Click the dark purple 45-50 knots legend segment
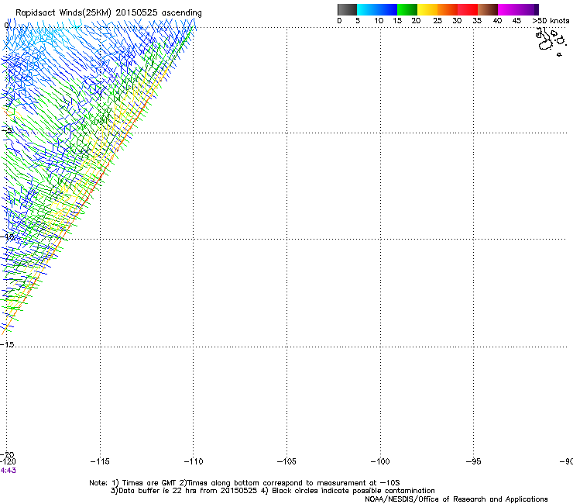Viewport: 573px width, 504px height. click(x=528, y=9)
